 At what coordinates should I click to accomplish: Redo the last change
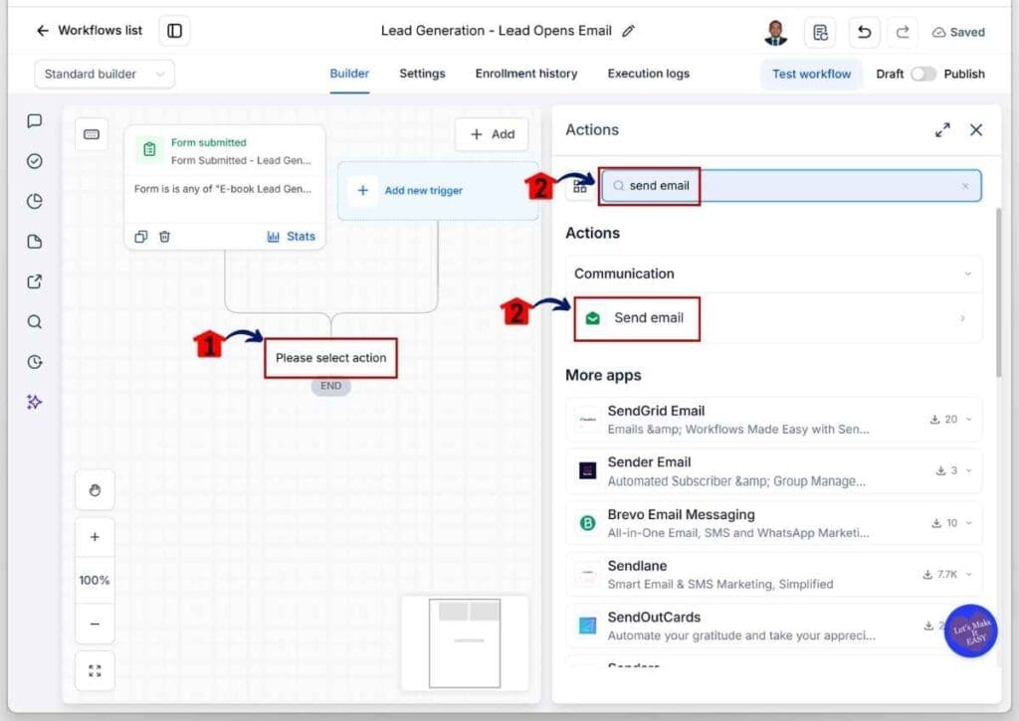click(902, 32)
